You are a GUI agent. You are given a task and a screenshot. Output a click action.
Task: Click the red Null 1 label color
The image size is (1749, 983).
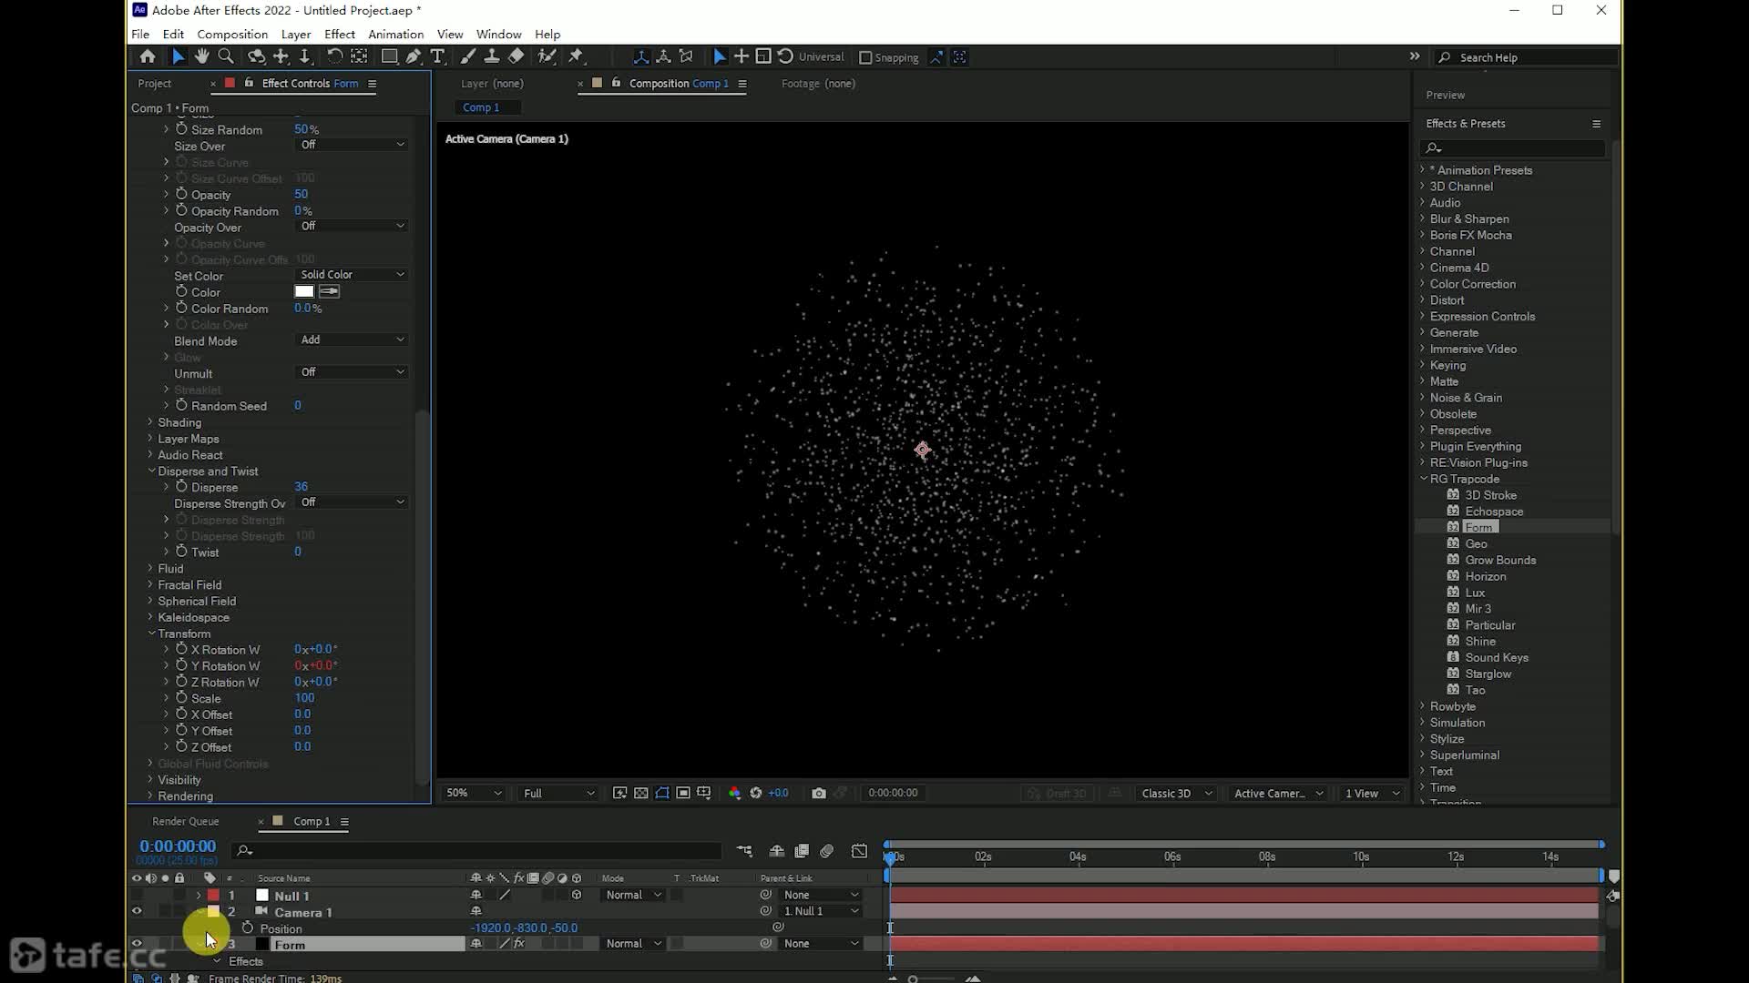click(x=213, y=895)
